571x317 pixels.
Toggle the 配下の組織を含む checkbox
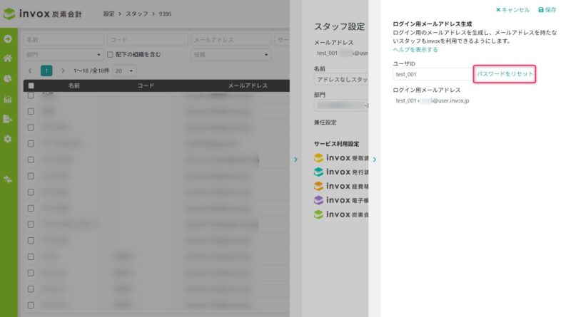(110, 55)
